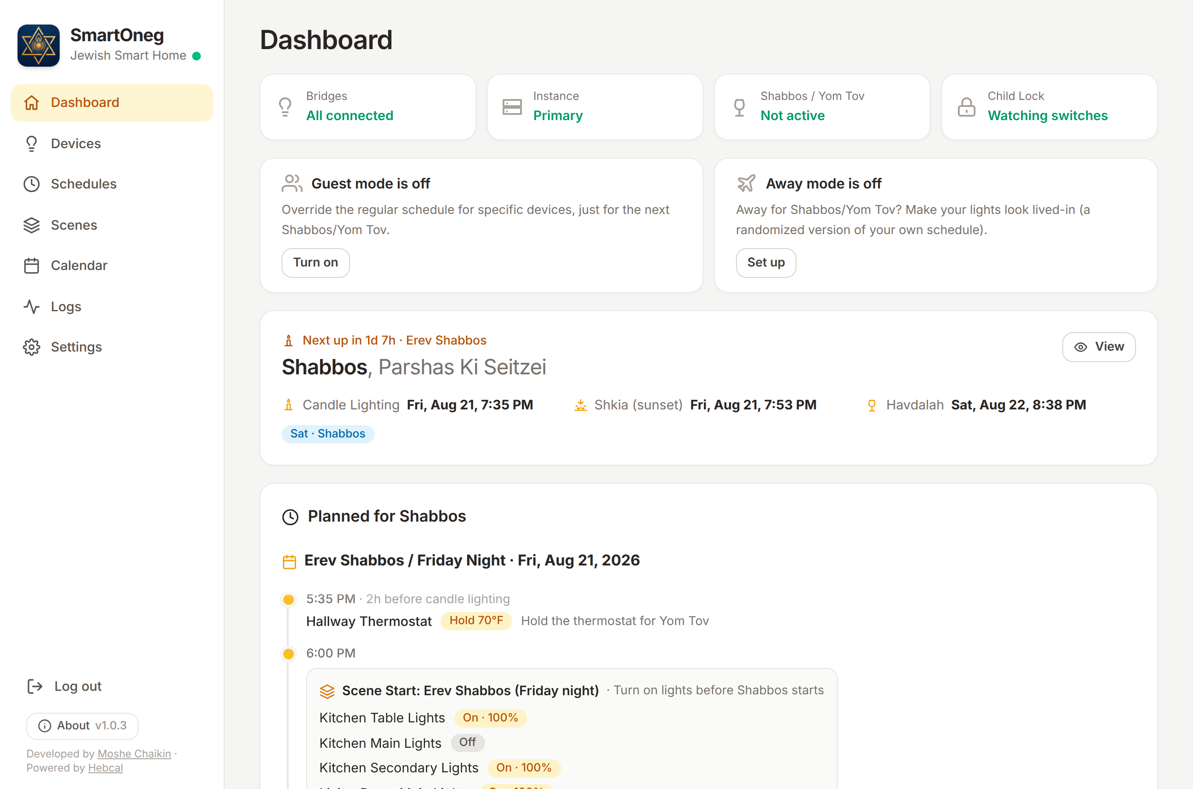Click the Kitchen Table Lights row label
The image size is (1193, 789).
click(382, 718)
